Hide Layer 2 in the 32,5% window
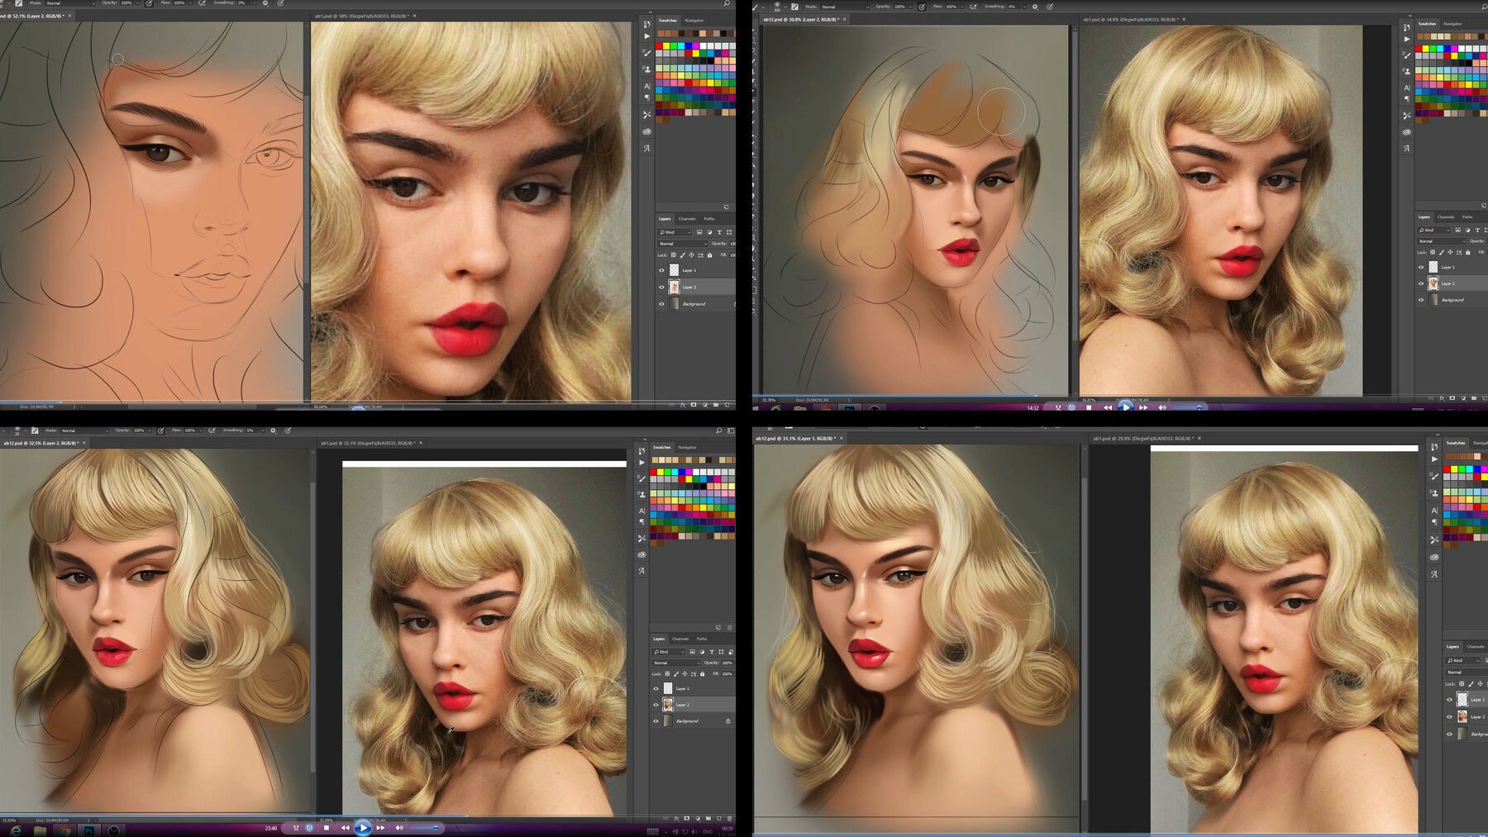This screenshot has height=837, width=1488. (656, 705)
